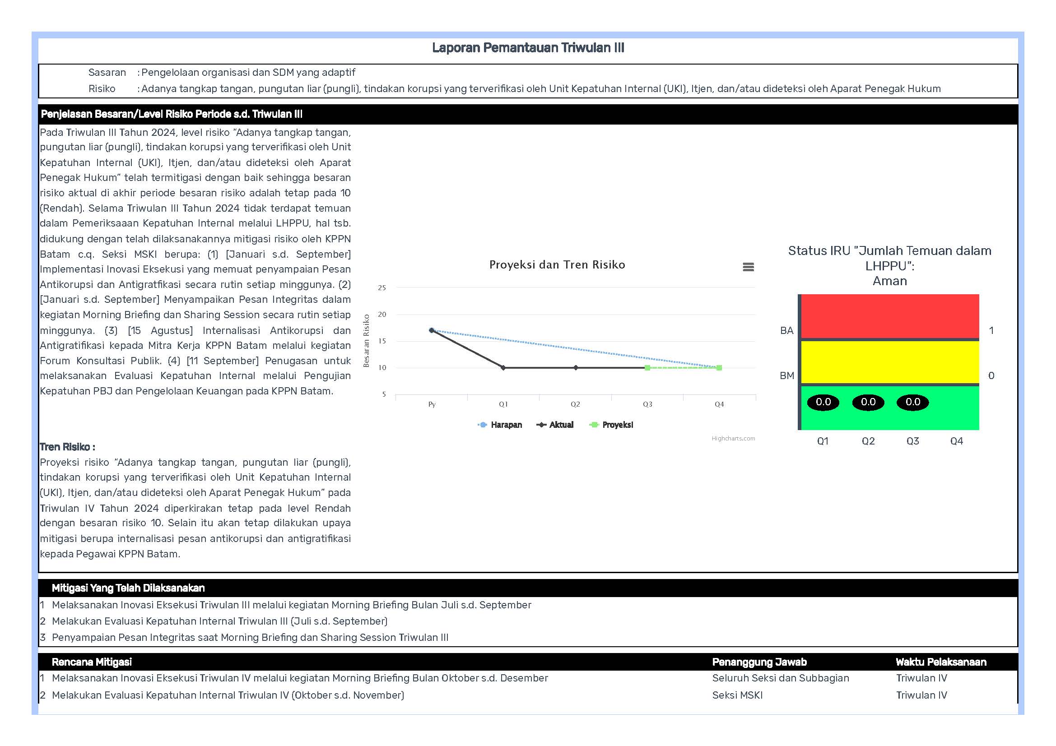Click the yellow zone of IRU chart
Image resolution: width=1056 pixels, height=746 pixels.
(x=890, y=362)
